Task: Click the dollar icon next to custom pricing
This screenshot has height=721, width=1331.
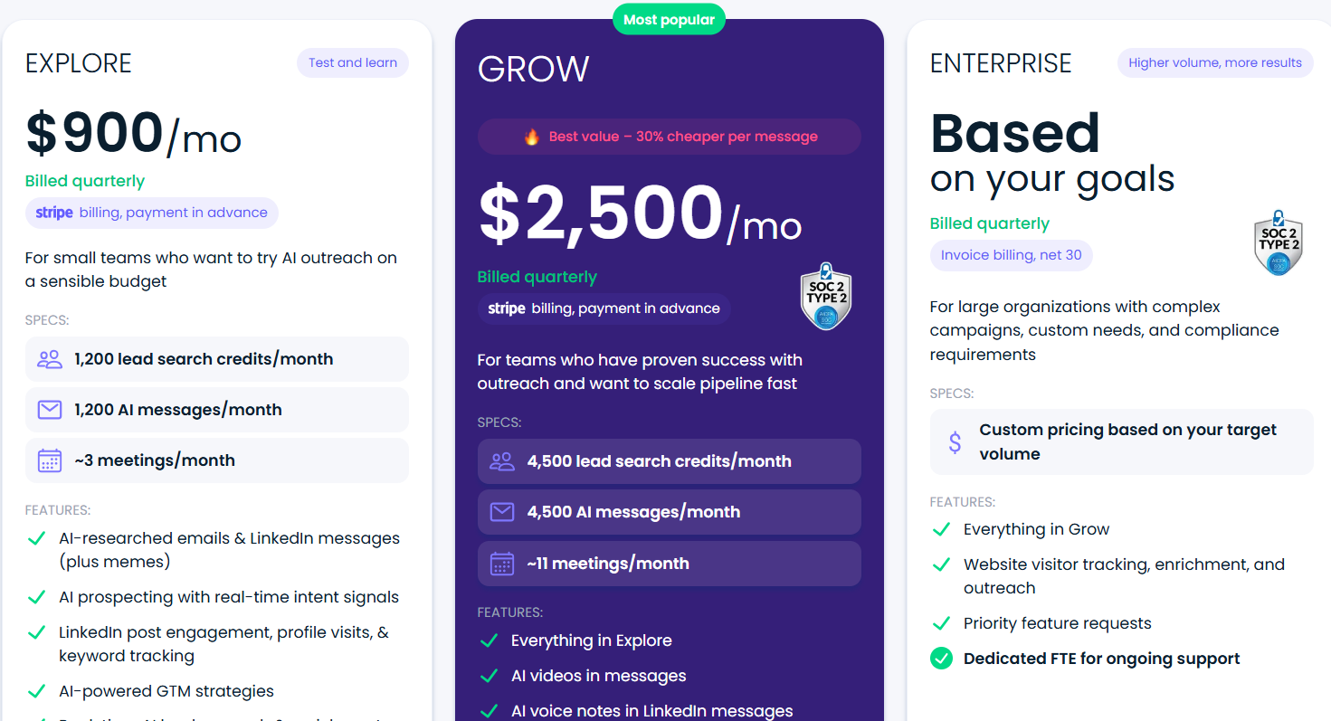Action: pos(955,441)
